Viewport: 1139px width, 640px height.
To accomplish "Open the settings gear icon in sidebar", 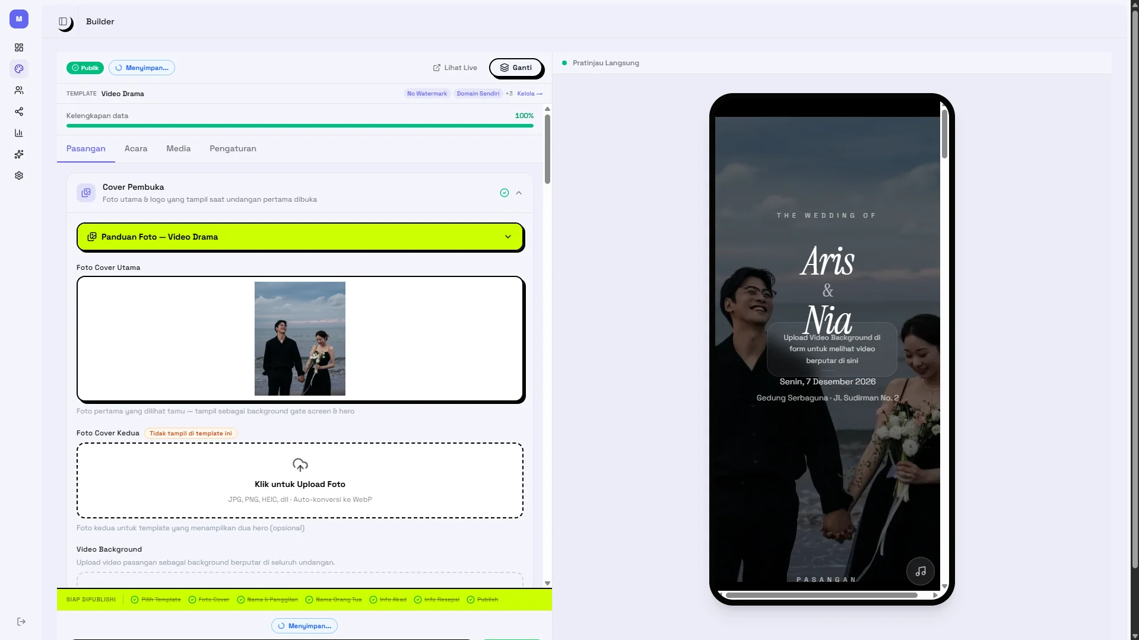I will [x=19, y=176].
